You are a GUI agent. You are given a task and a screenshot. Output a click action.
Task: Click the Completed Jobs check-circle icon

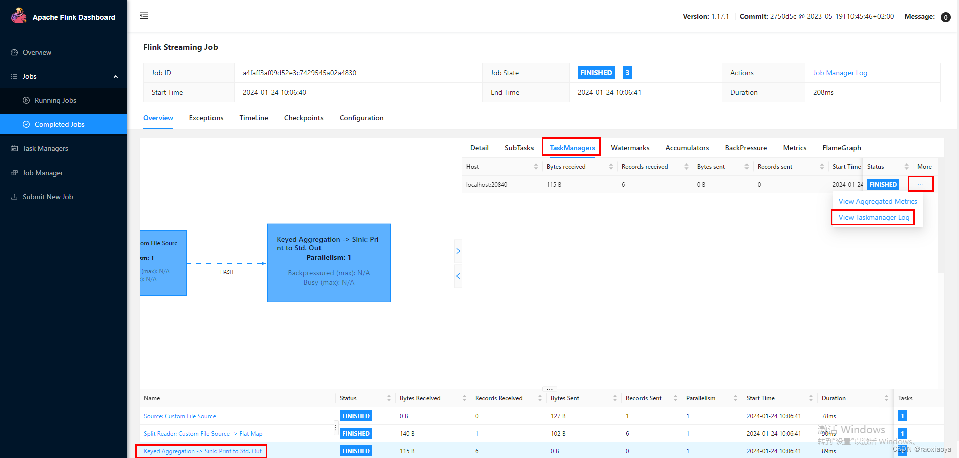click(26, 124)
